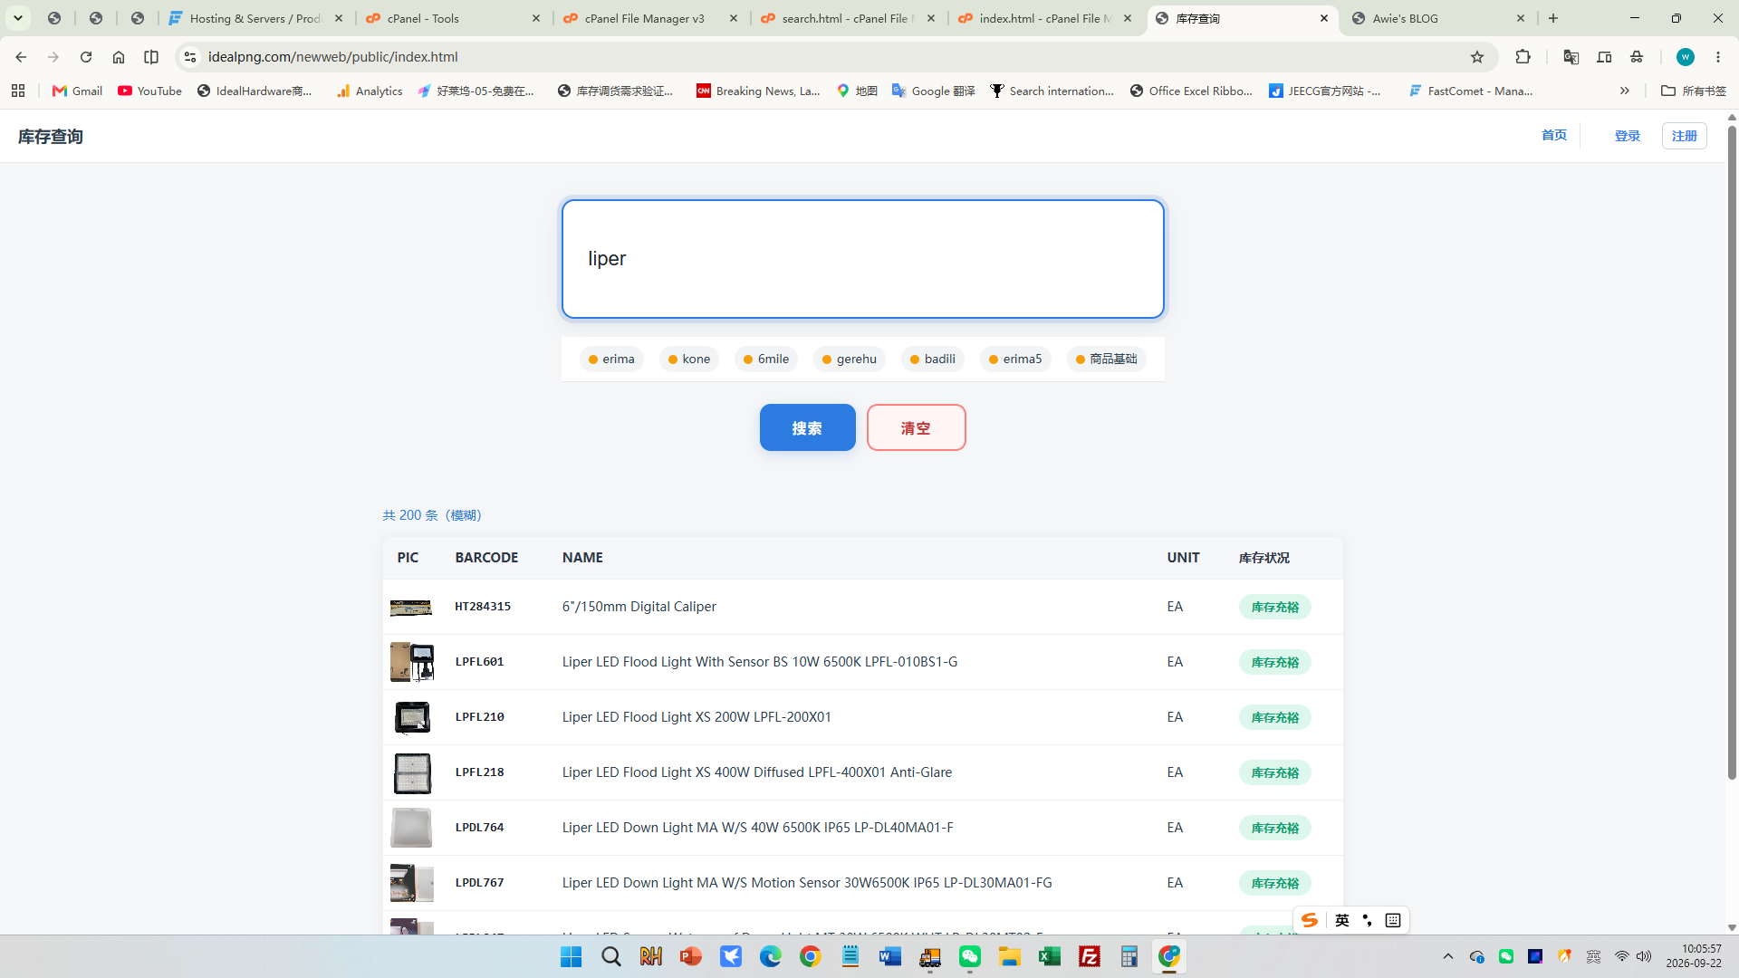The image size is (1739, 978).
Task: Open the Chrome extensions puzzle icon
Action: (x=1523, y=57)
